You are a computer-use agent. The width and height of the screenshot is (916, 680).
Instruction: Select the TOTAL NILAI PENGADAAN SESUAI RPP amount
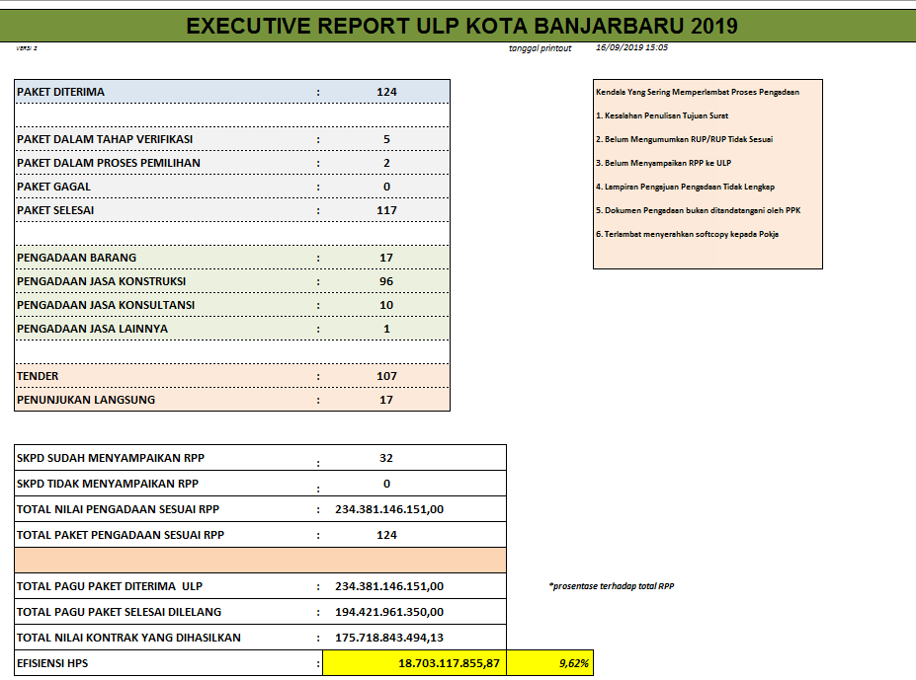click(389, 509)
